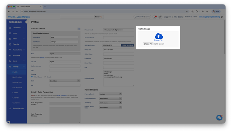Viewport: 232px width, 132px height.
Task: Click the top search input field
Action: (x=77, y=17)
